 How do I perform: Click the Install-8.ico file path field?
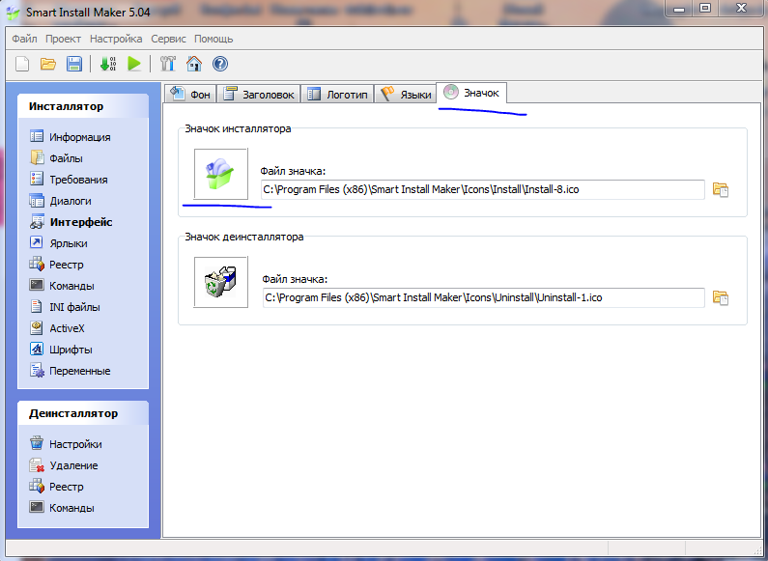[482, 189]
